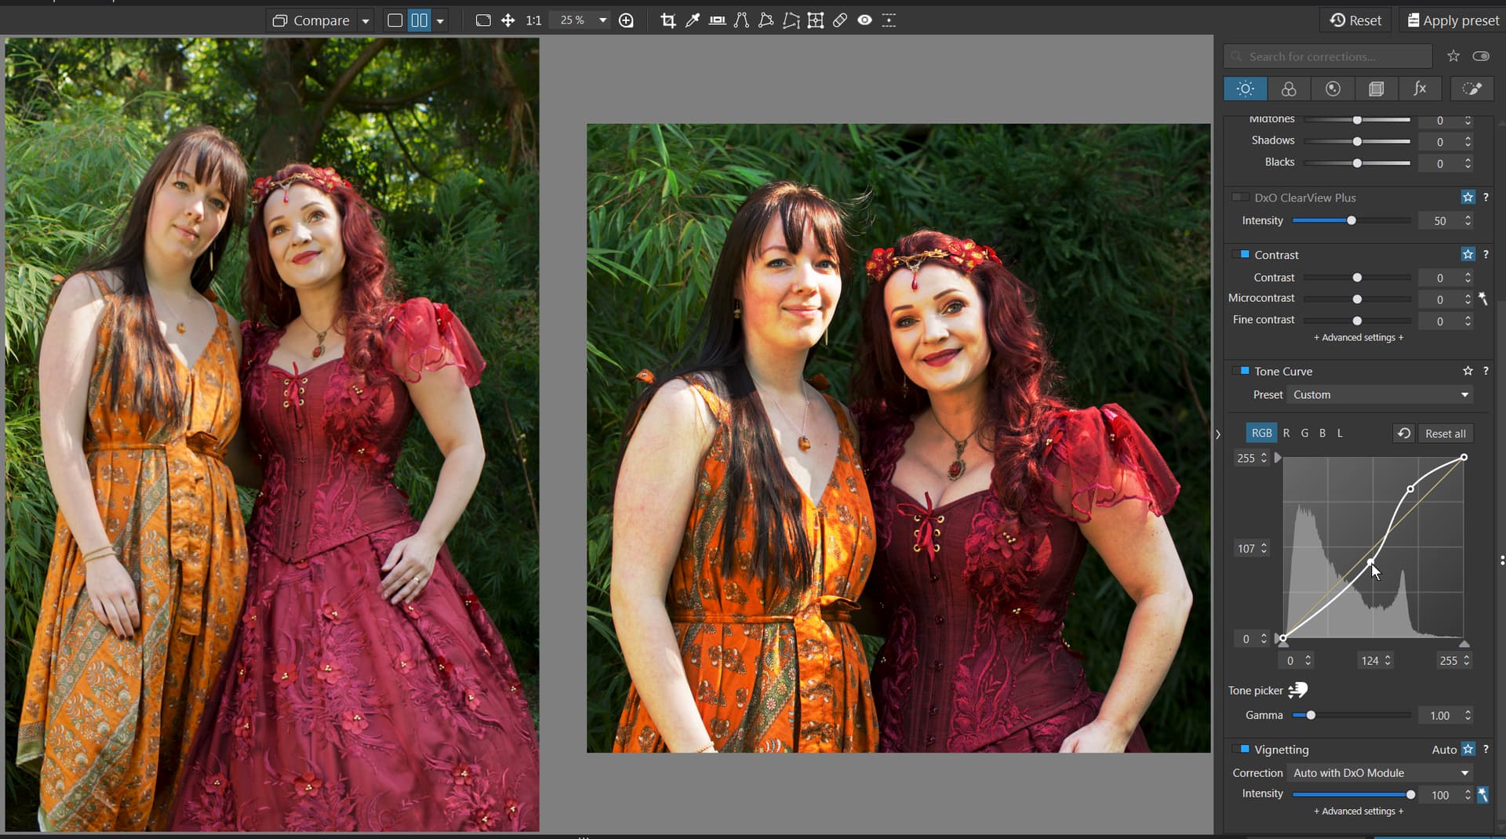The width and height of the screenshot is (1506, 839).
Task: Click the Apply preset button
Action: click(1453, 20)
